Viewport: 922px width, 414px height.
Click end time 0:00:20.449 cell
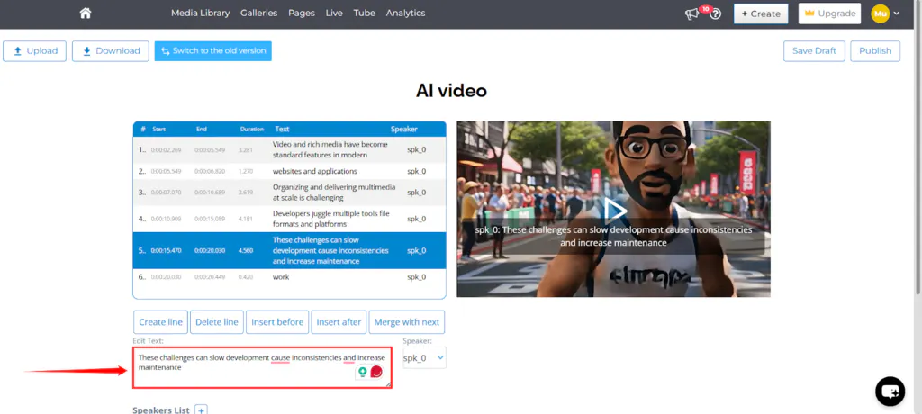coord(210,277)
